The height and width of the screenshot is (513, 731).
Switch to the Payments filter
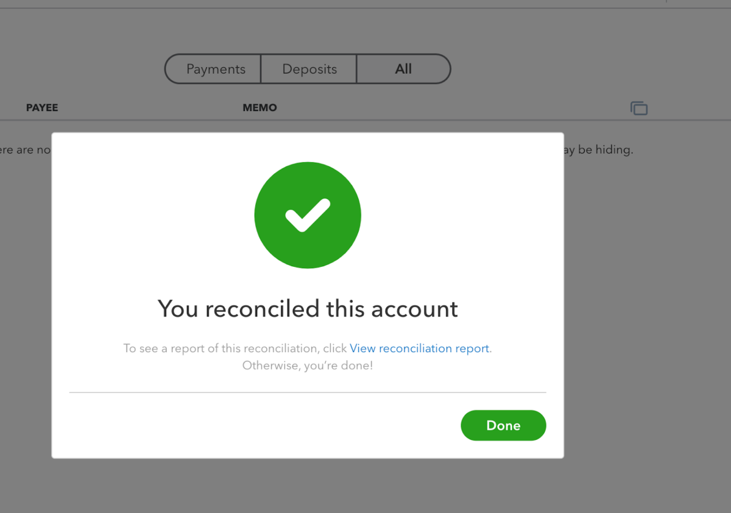[x=216, y=69]
